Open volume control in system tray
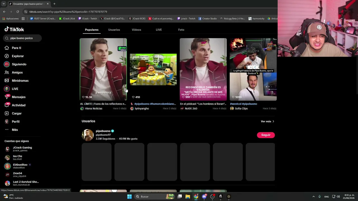Image resolution: width=358 pixels, height=201 pixels. coord(338,197)
